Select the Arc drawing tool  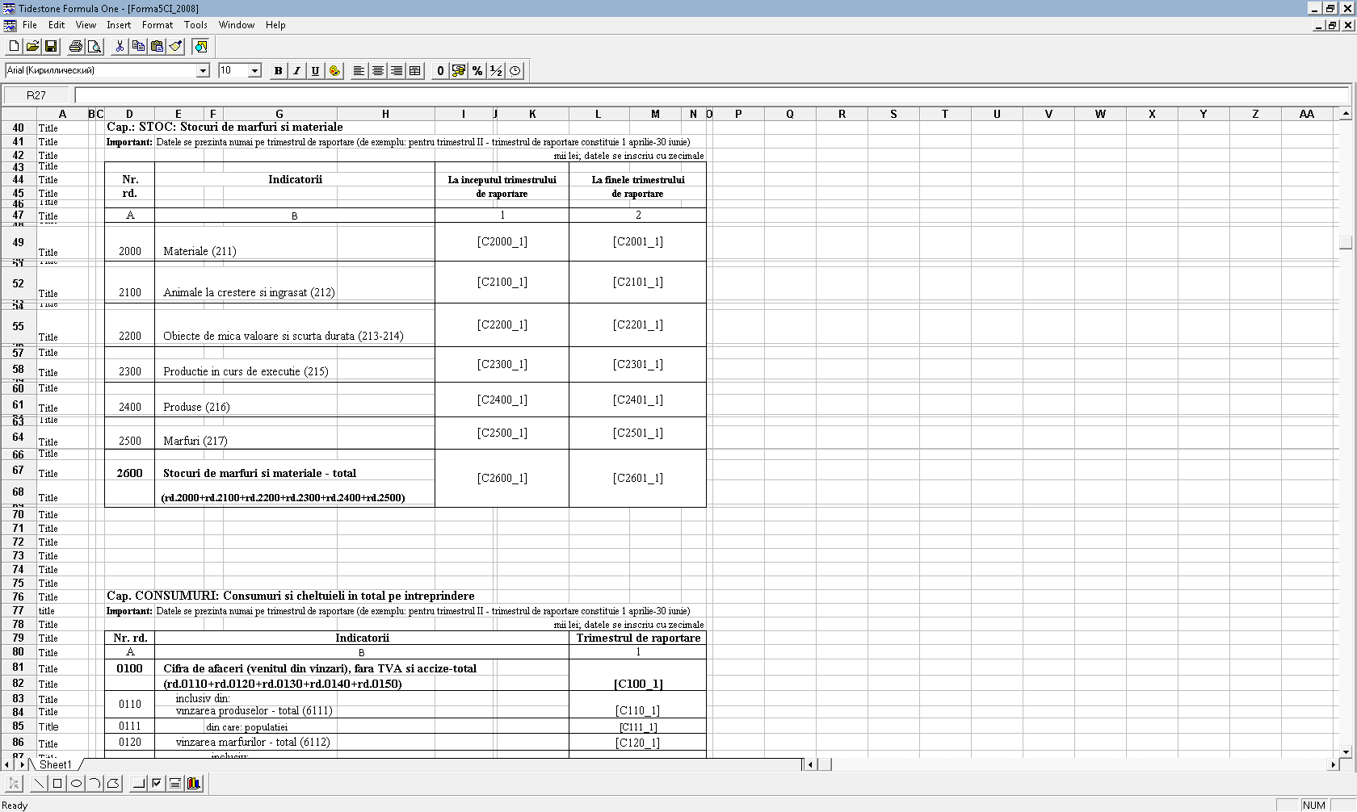[95, 783]
